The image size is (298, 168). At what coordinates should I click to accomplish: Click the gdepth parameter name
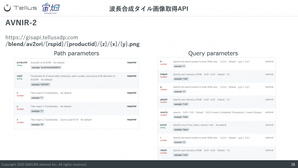(164, 99)
